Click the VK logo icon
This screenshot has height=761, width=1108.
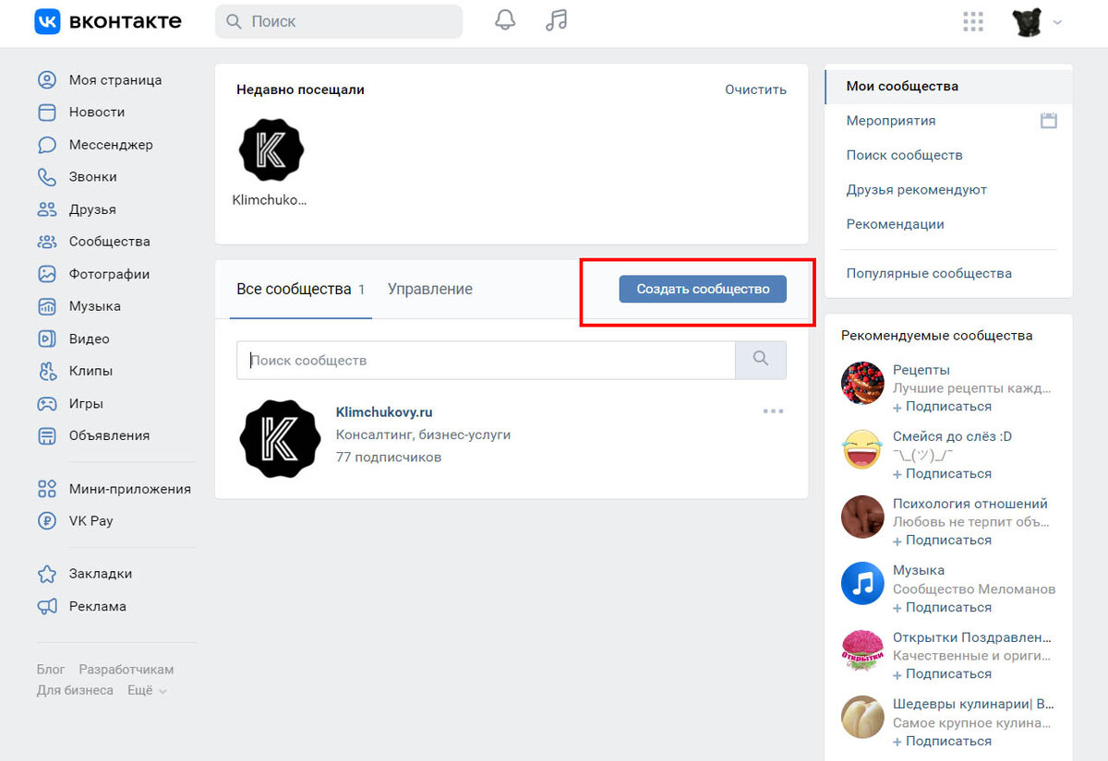point(47,21)
